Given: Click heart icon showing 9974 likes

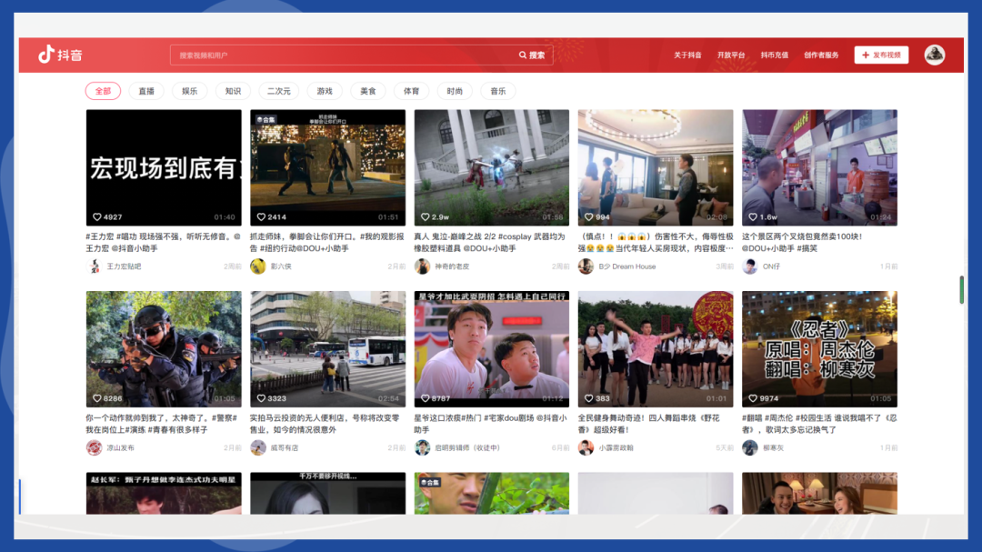Looking at the screenshot, I should pyautogui.click(x=753, y=398).
